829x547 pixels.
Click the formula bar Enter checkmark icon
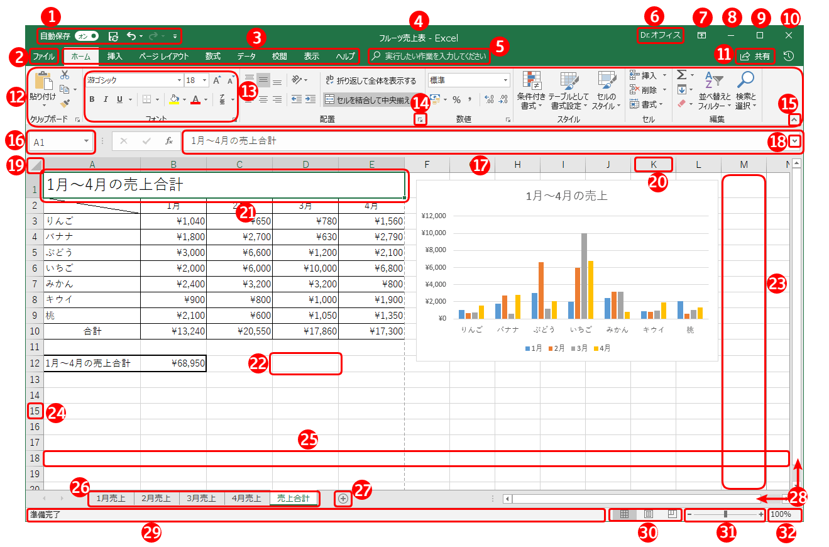146,141
